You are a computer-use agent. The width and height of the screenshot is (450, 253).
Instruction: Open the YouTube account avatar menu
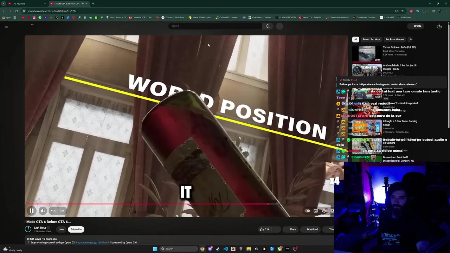(439, 26)
